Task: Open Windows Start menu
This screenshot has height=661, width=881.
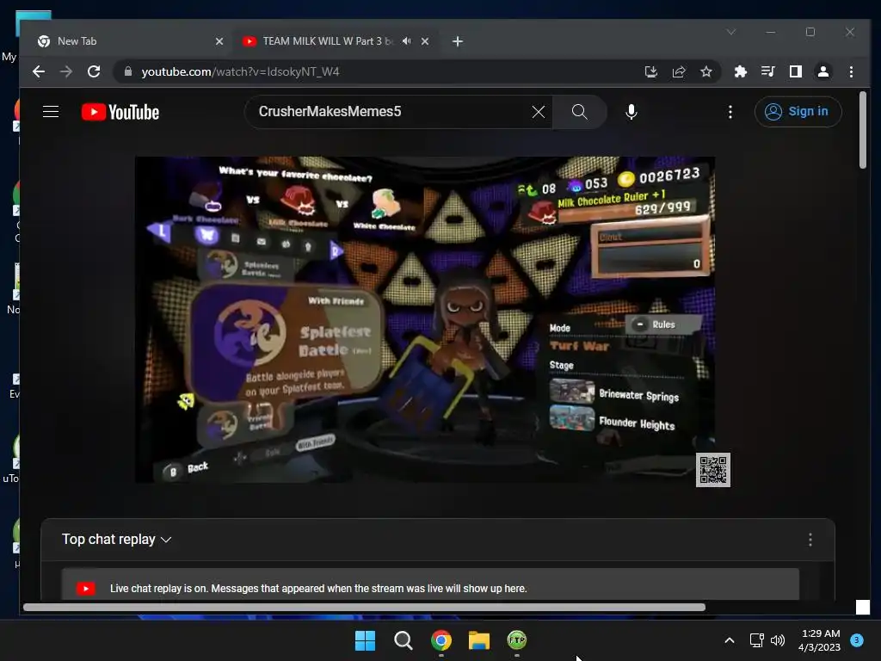Action: [365, 640]
